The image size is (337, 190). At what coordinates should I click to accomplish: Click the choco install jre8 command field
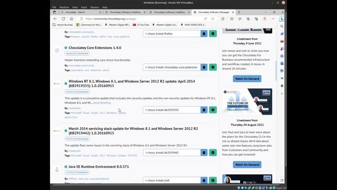coord(172,180)
